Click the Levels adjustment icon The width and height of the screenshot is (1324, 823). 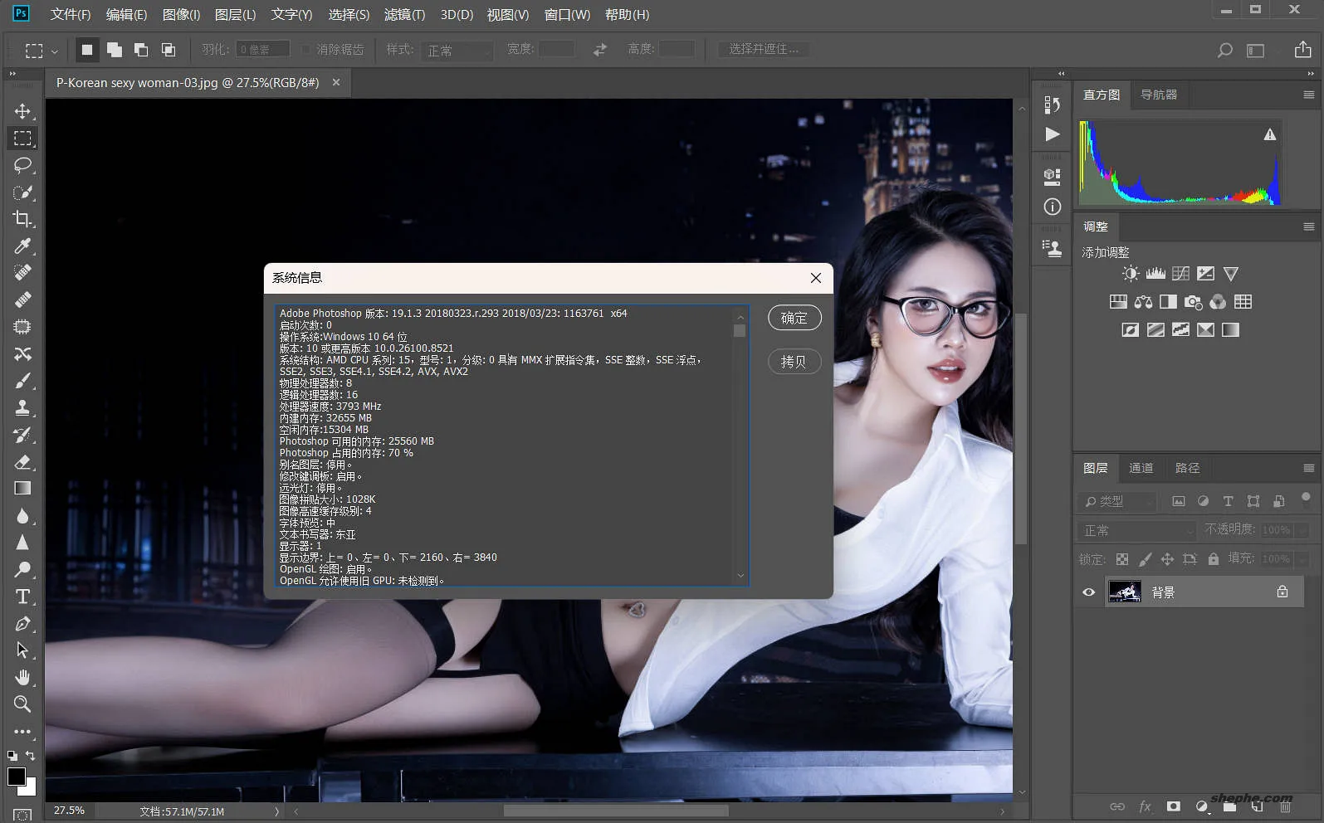(x=1155, y=274)
